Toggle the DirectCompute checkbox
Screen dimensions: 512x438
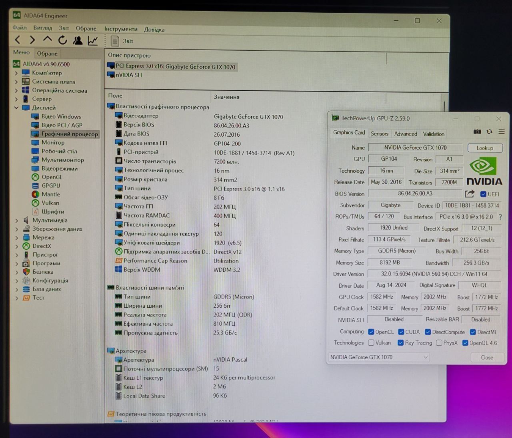click(x=428, y=332)
